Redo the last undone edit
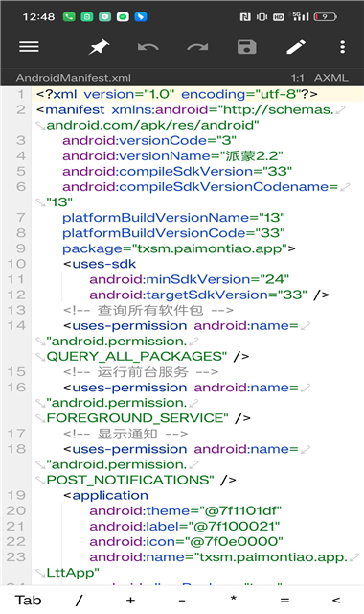364x614 pixels. tap(197, 47)
